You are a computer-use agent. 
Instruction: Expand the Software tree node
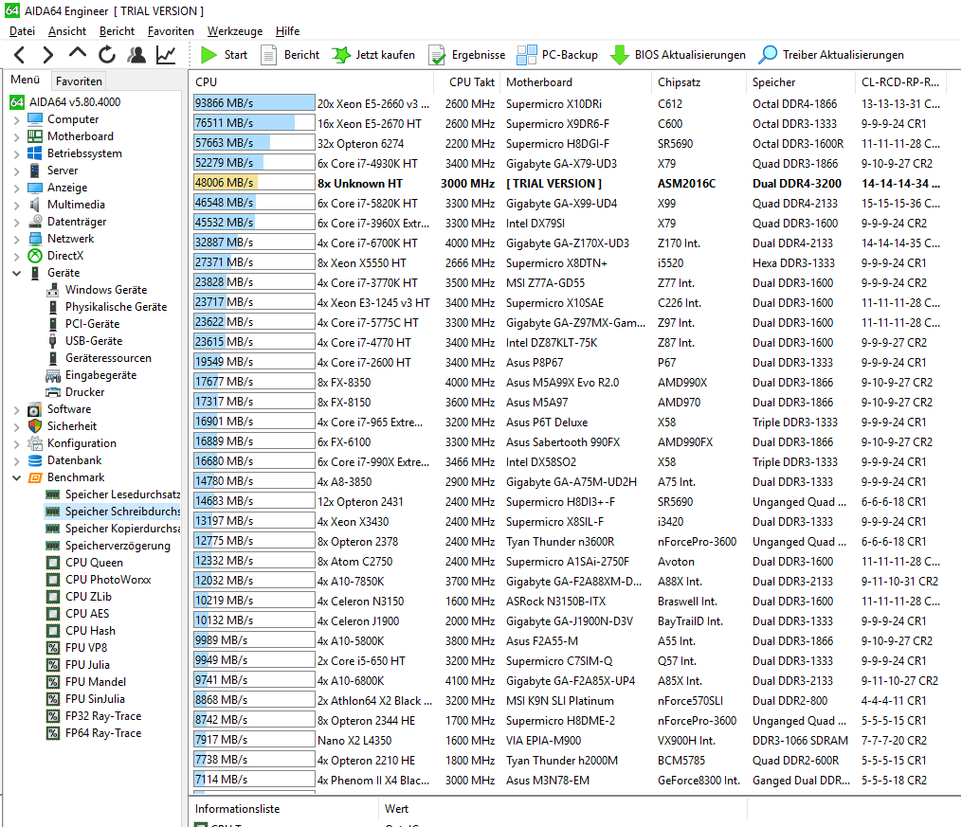click(16, 410)
